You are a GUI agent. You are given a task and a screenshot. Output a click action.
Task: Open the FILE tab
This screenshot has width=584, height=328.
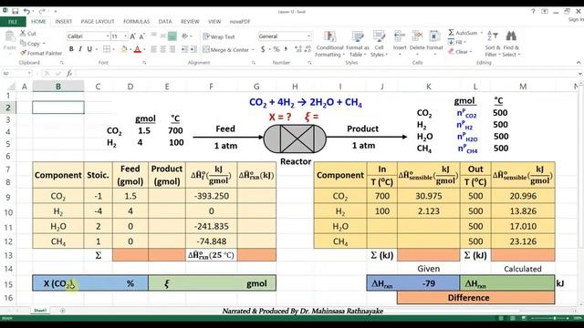[x=13, y=22]
